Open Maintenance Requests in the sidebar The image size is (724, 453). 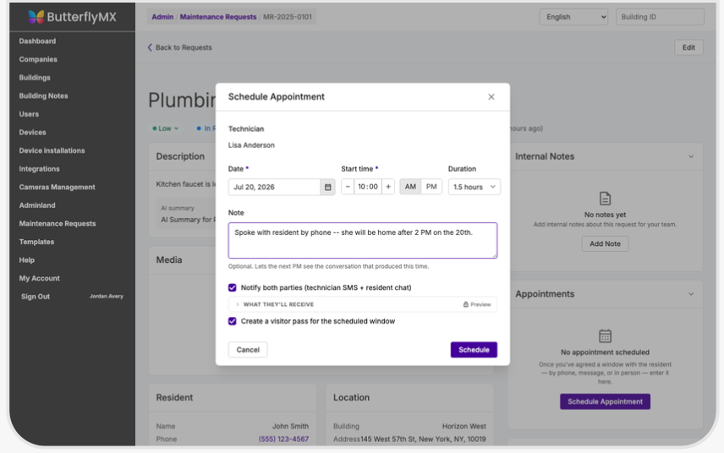click(x=58, y=223)
